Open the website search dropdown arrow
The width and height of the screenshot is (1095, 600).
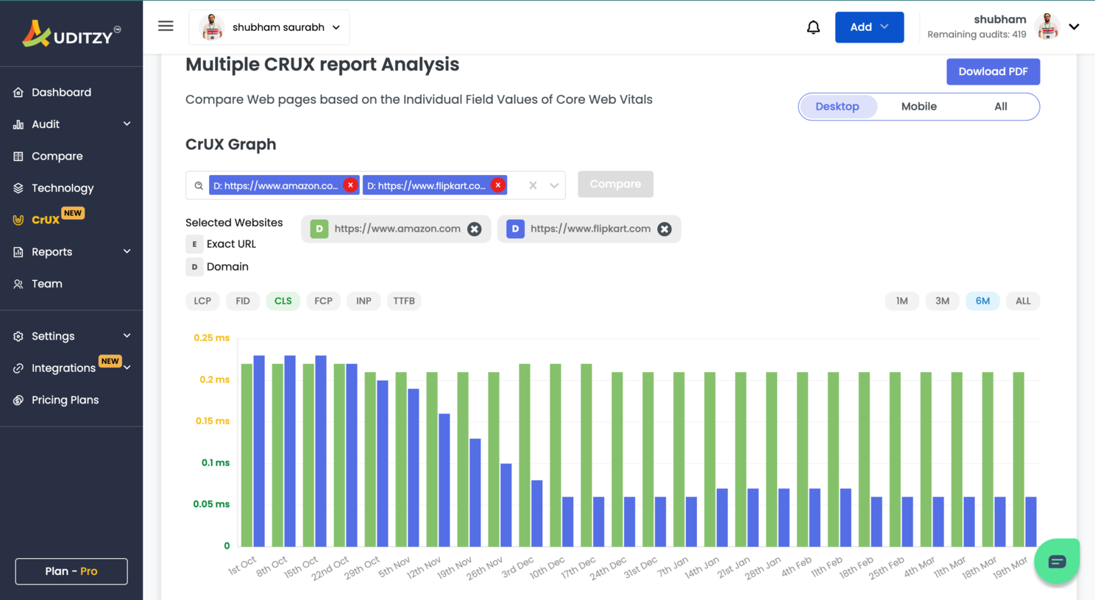(554, 185)
